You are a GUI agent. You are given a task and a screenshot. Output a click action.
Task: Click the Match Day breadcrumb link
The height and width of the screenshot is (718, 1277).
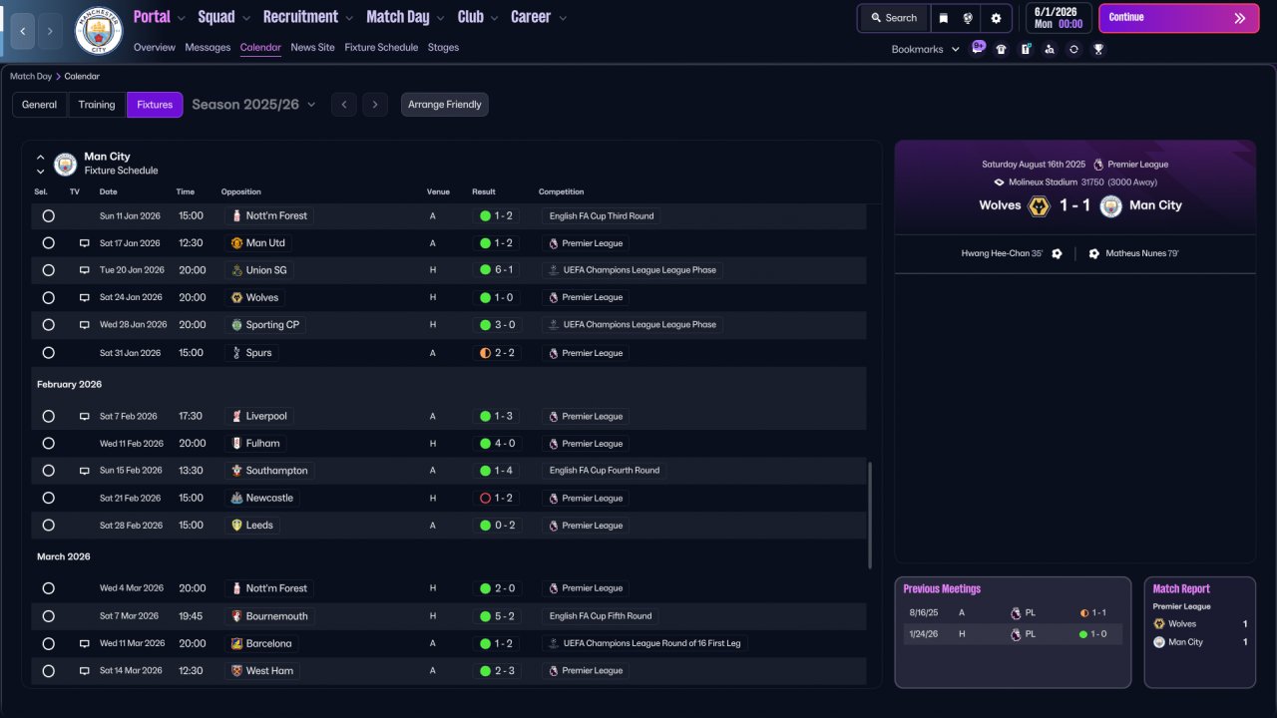(31, 77)
